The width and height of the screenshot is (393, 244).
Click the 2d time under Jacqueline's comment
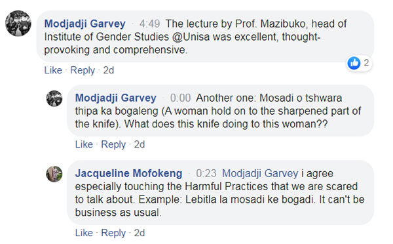[x=140, y=233]
